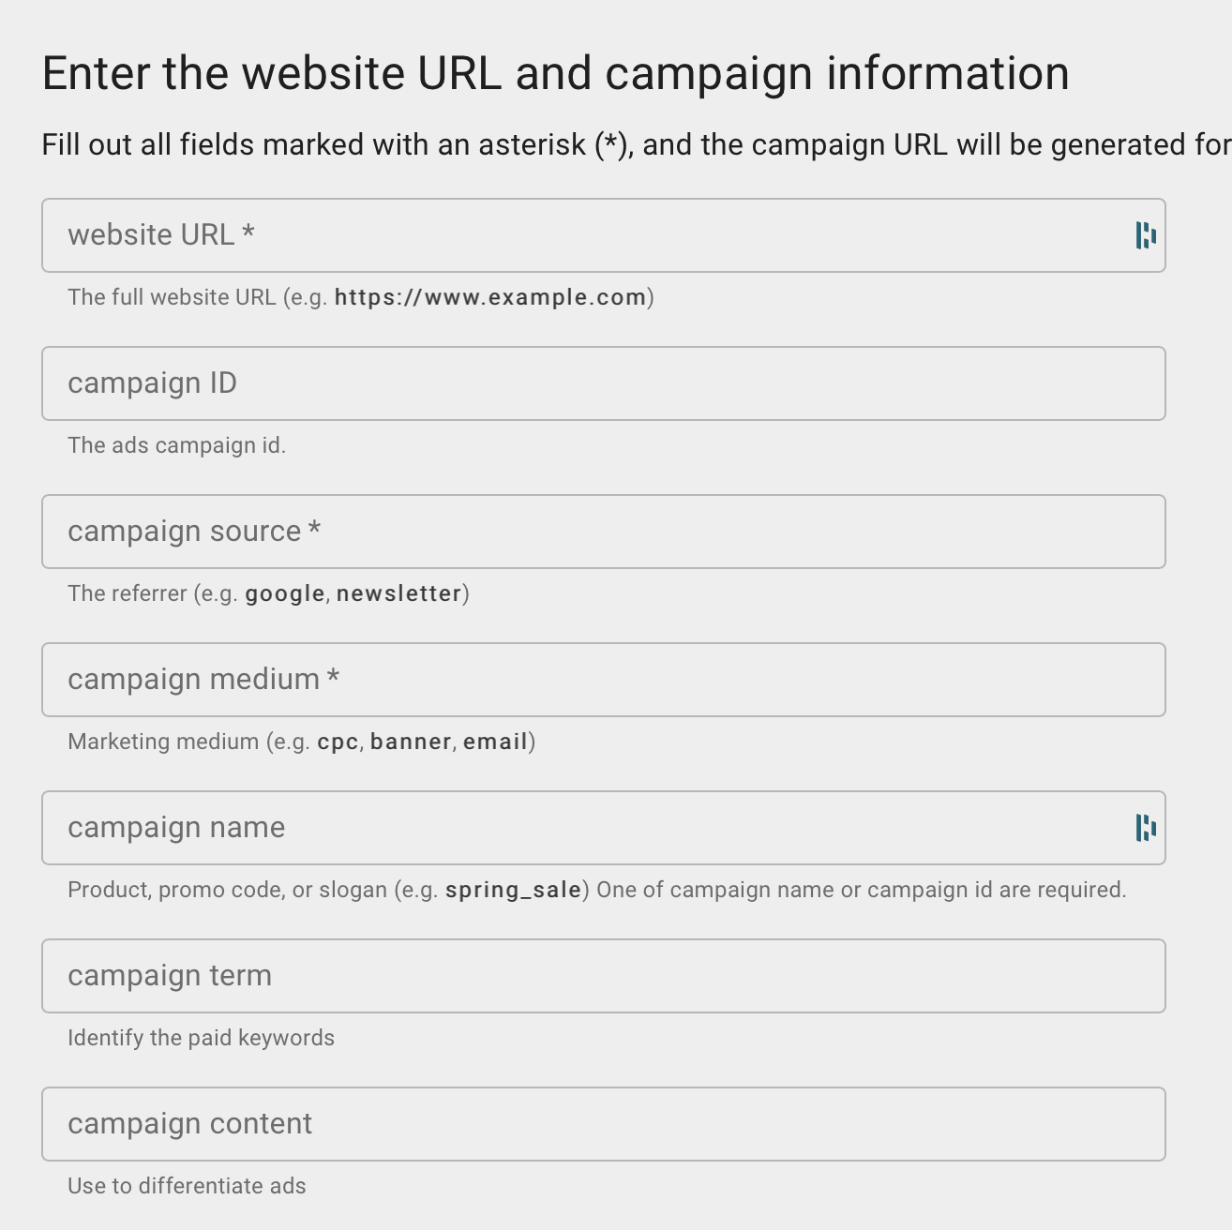The image size is (1232, 1230).
Task: Select the campaign ID text box
Action: click(x=602, y=383)
